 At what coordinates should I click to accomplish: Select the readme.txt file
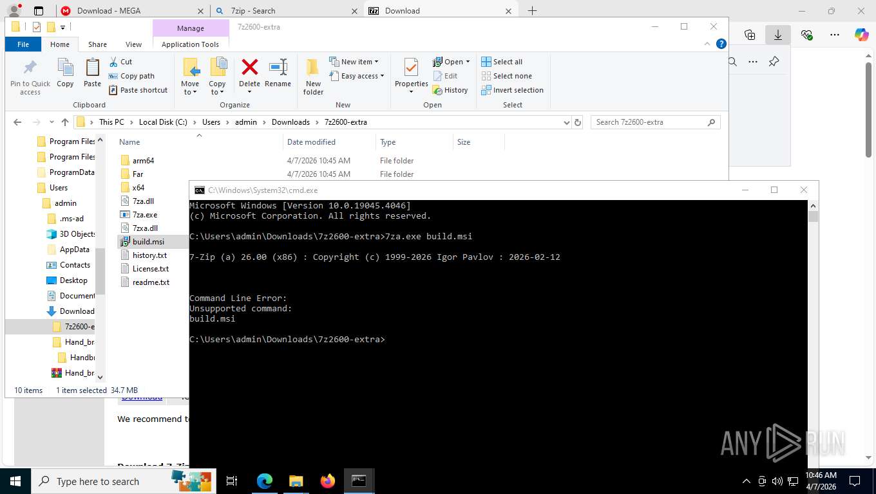(151, 282)
